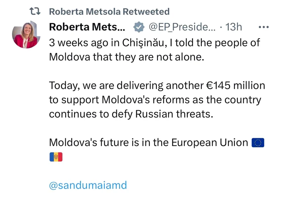Viewport: 282px width, 197px height.
Task: Click the words 'European Union' in the tweet
Action: coord(210,143)
